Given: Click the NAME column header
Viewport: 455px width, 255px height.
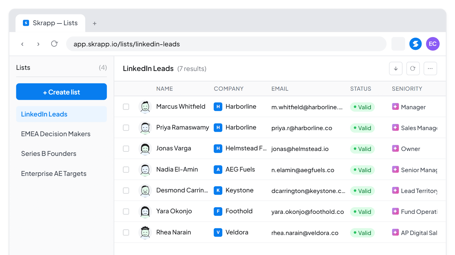Looking at the screenshot, I should 165,89.
